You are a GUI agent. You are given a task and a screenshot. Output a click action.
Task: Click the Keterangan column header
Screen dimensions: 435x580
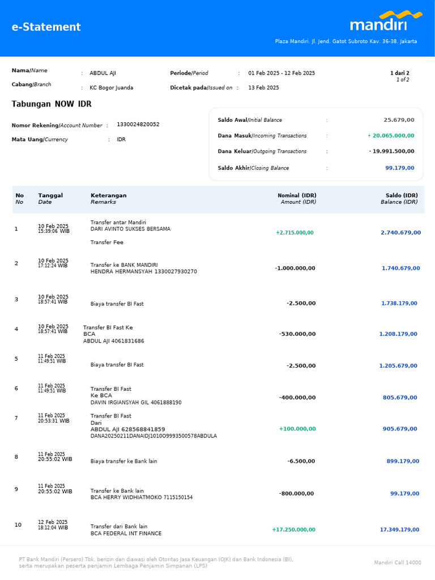point(108,199)
